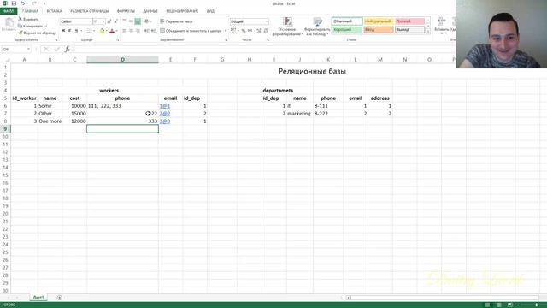Merge and center cells (Объединить)
The image size is (547, 308).
point(191,31)
